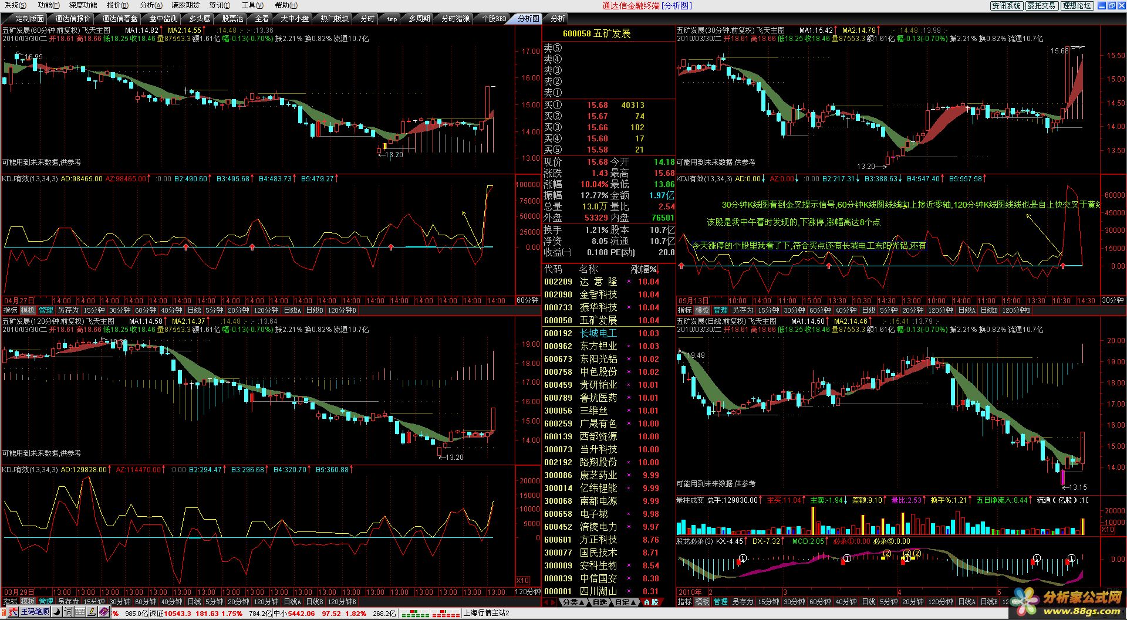Screen dimensions: 1127x620
Task: Select 20分钟 period in 120-minute panel
Action: click(238, 602)
